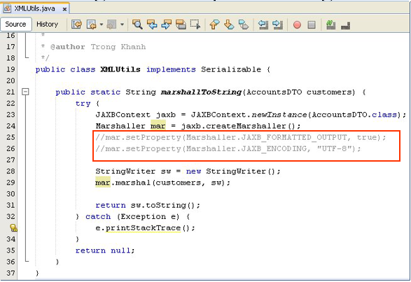Click lightbulb hint in the gutter
Image resolution: width=411 pixels, height=282 pixels.
click(13, 227)
